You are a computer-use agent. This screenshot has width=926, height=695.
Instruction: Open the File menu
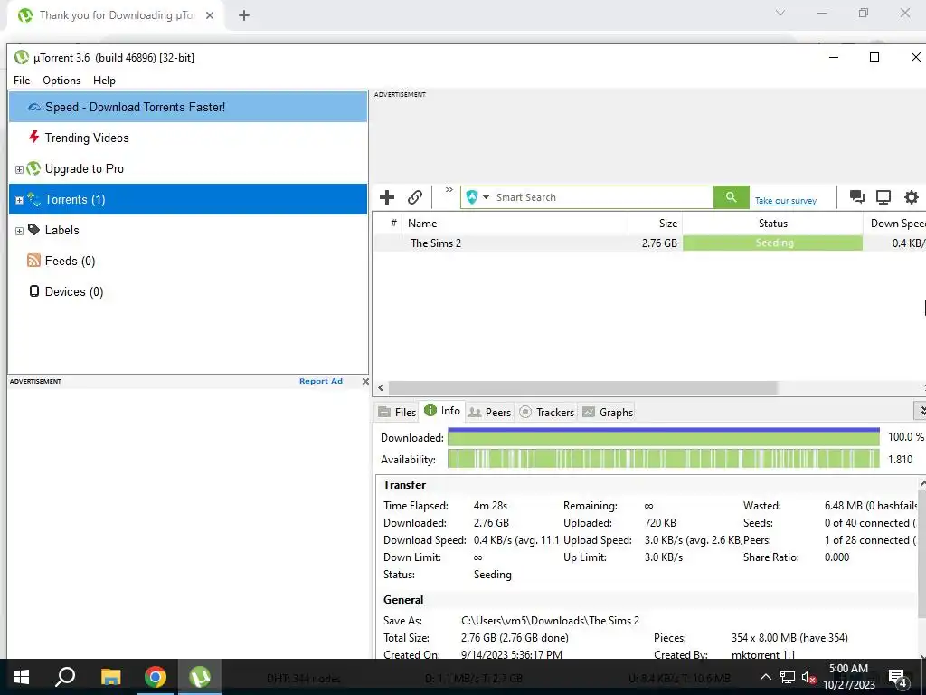22,81
